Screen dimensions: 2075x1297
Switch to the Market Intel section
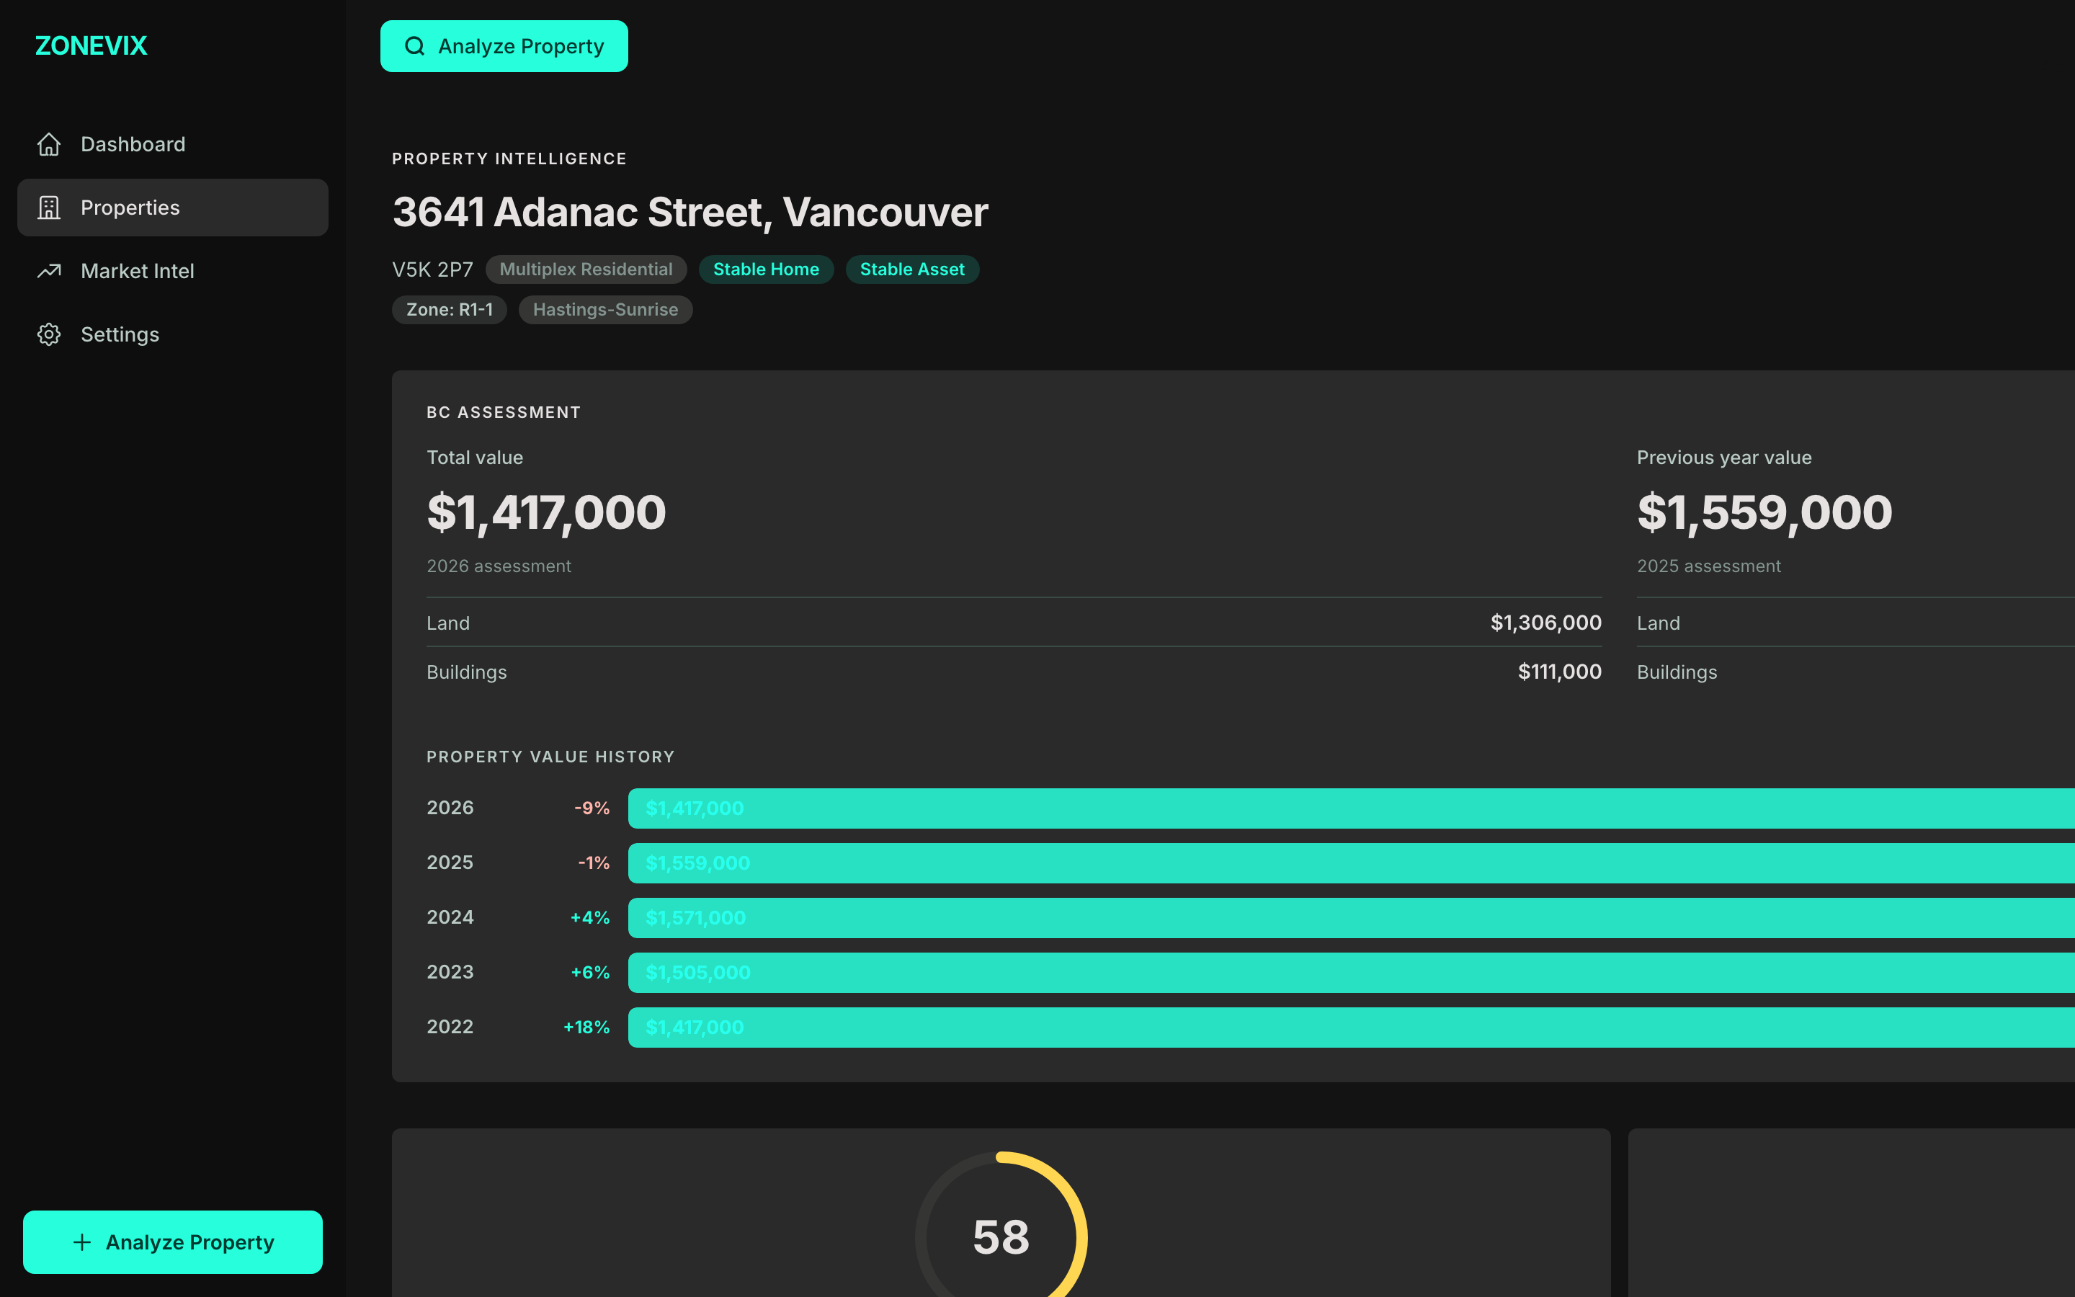[138, 271]
